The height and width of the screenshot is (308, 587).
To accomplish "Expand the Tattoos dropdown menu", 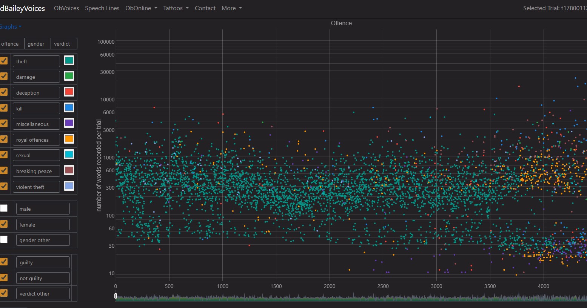I will [176, 8].
